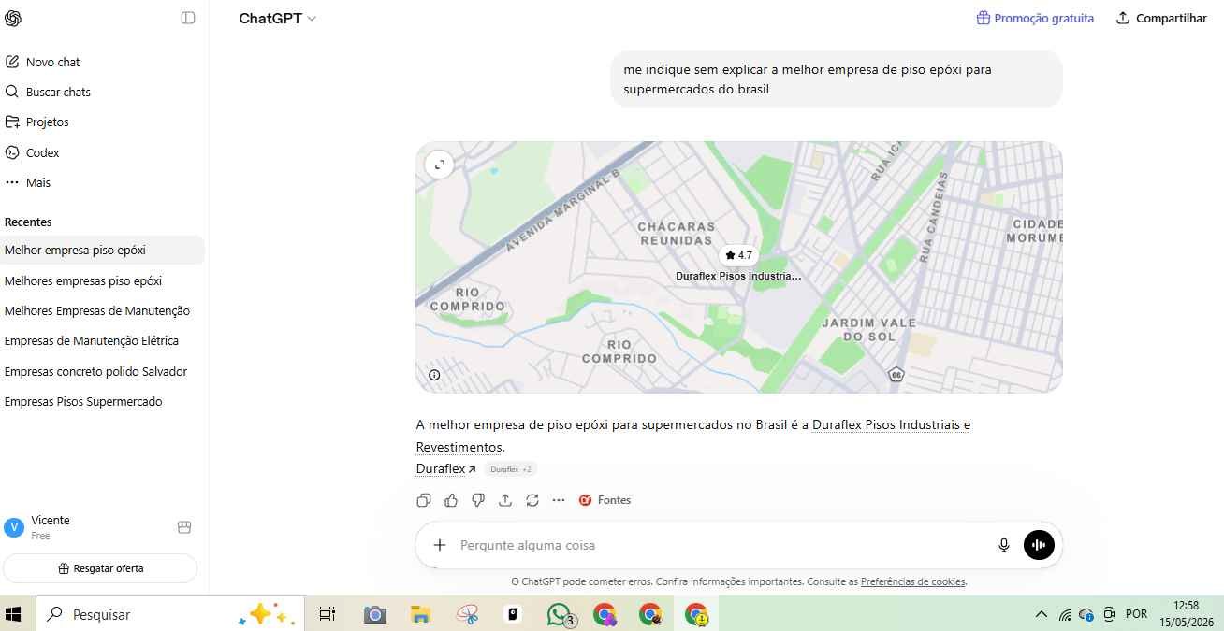1224x631 pixels.
Task: Expand the Mais menu item
Action: tap(28, 182)
